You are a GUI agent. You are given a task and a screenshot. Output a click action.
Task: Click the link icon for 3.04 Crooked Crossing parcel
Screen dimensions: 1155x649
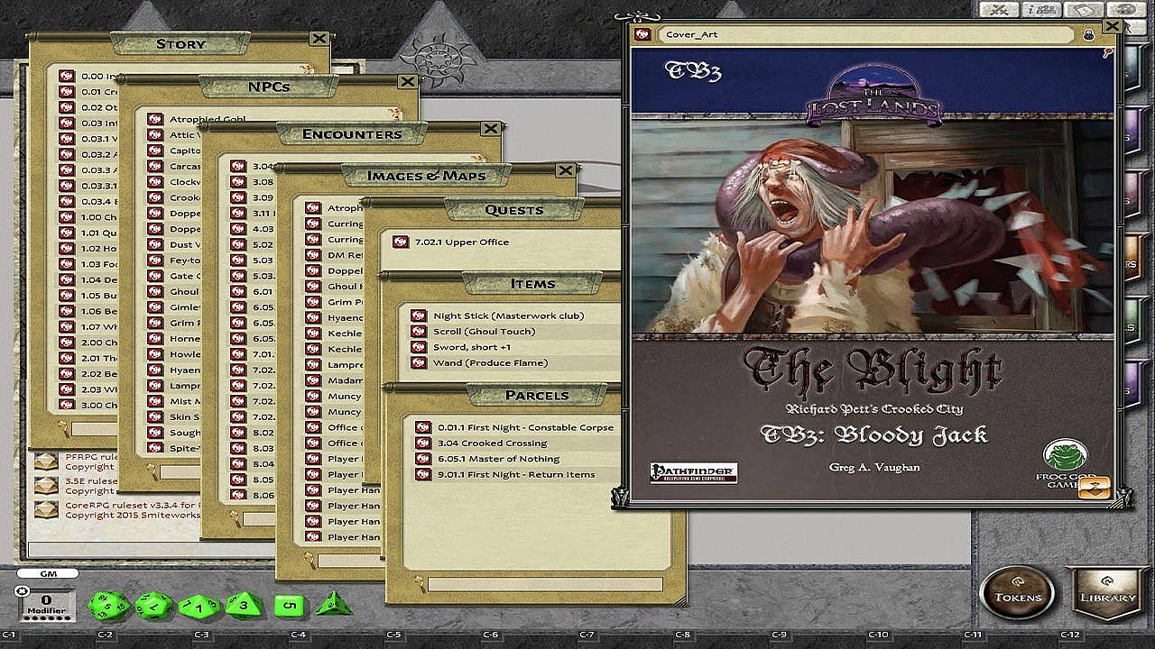422,443
